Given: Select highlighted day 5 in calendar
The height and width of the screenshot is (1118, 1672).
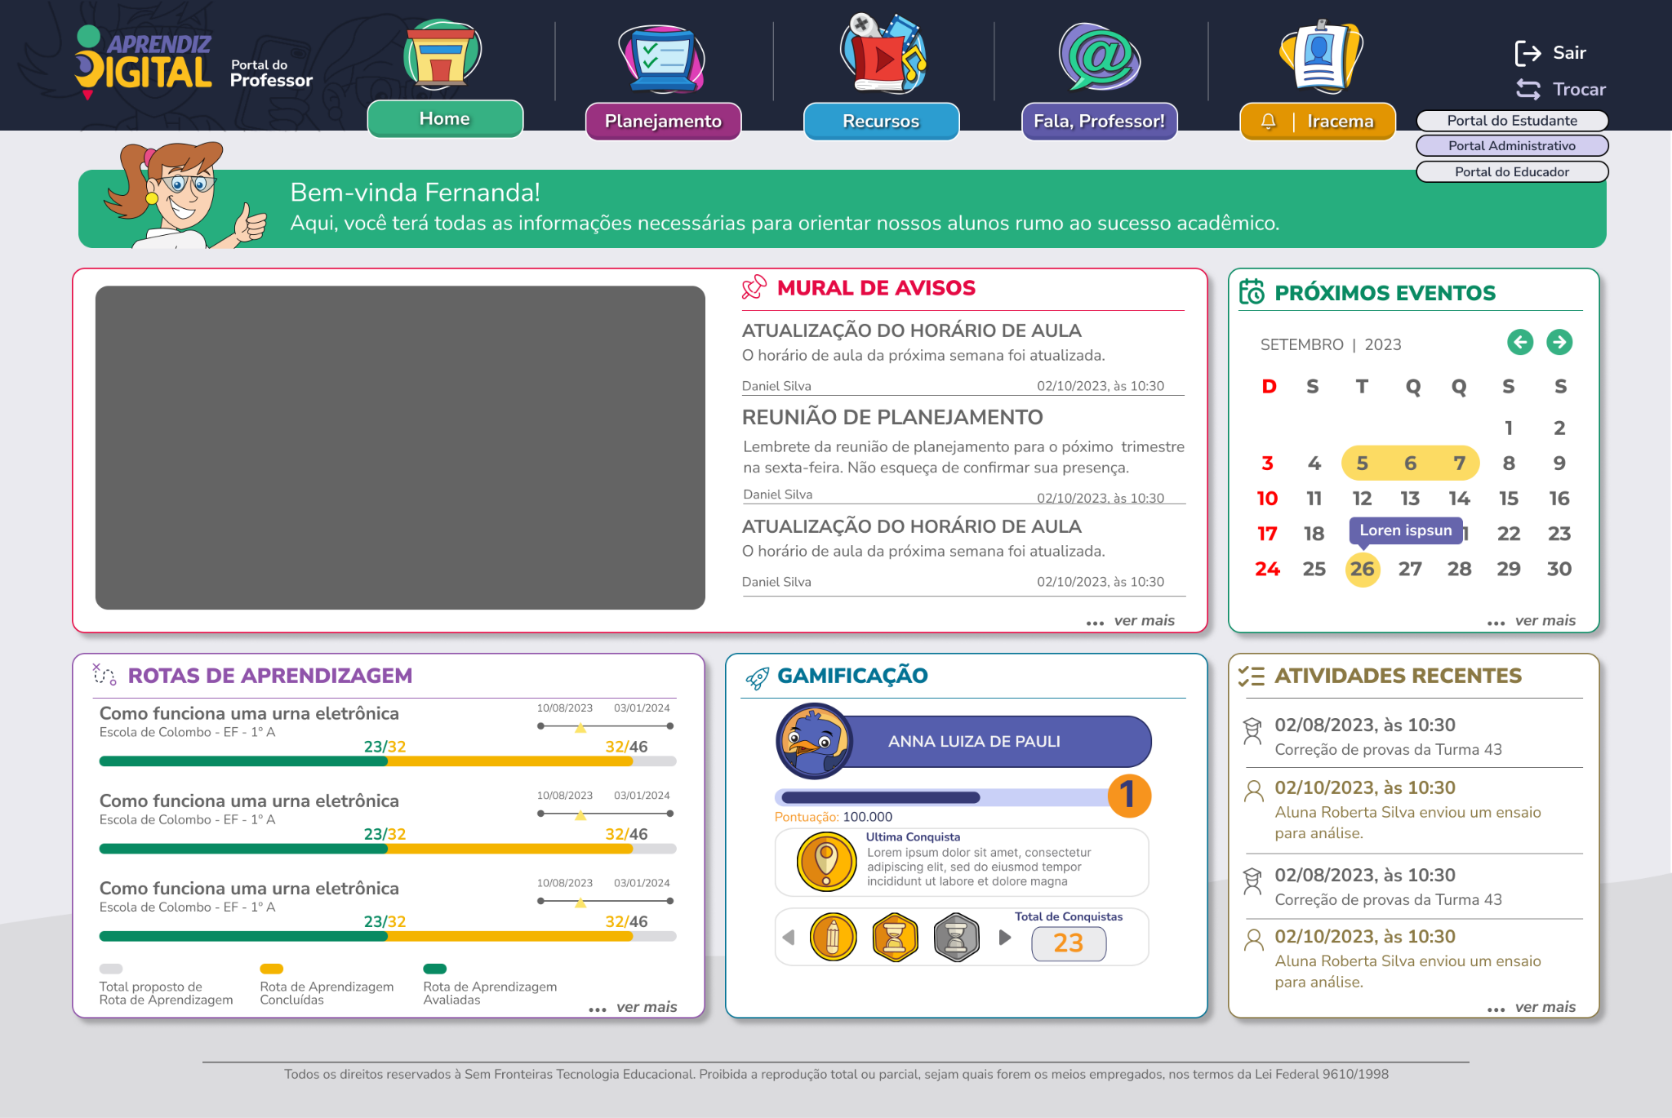Looking at the screenshot, I should [1362, 463].
